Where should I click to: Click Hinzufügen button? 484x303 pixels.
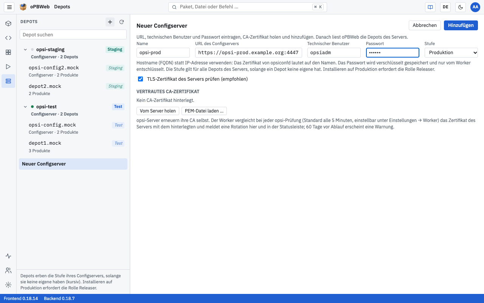click(x=461, y=25)
